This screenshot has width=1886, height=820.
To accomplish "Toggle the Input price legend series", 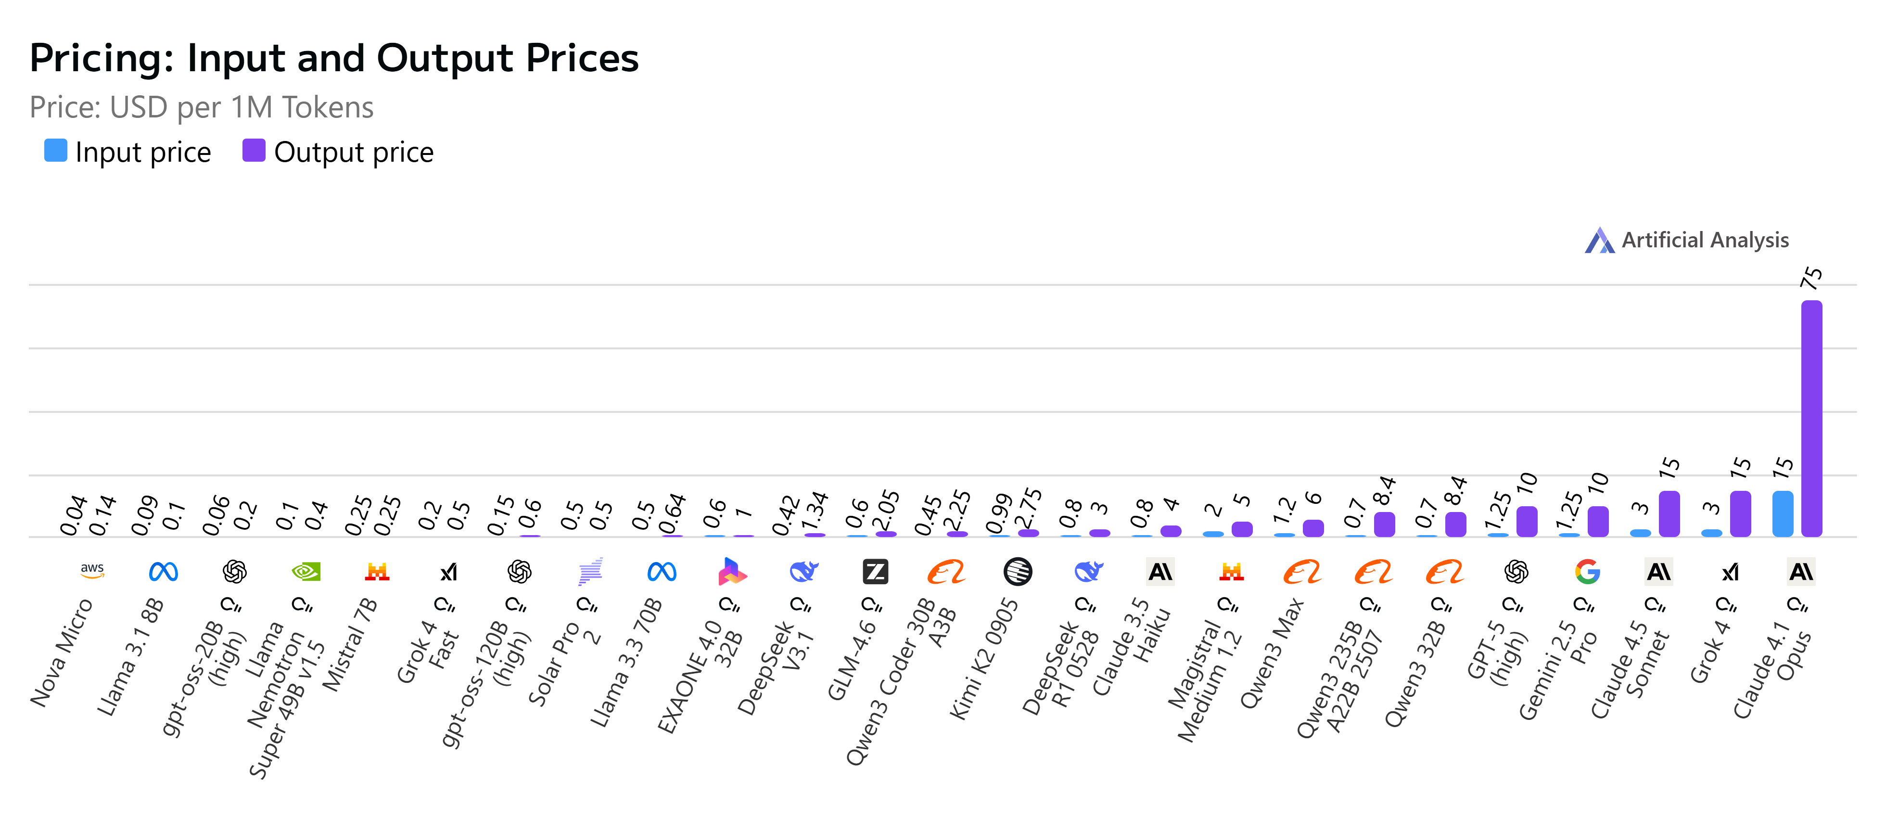I will 143,152.
